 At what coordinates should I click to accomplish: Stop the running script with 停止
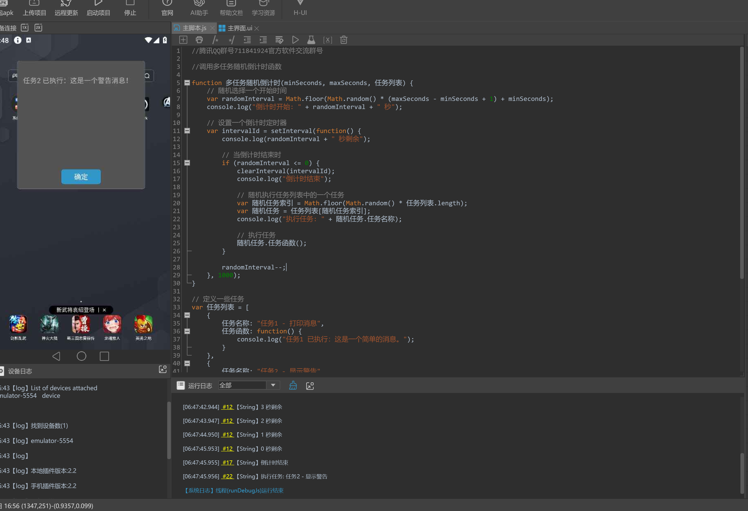coord(130,9)
